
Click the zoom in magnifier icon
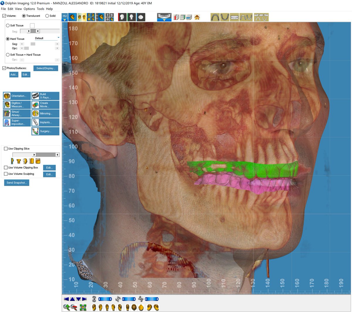tap(67, 307)
